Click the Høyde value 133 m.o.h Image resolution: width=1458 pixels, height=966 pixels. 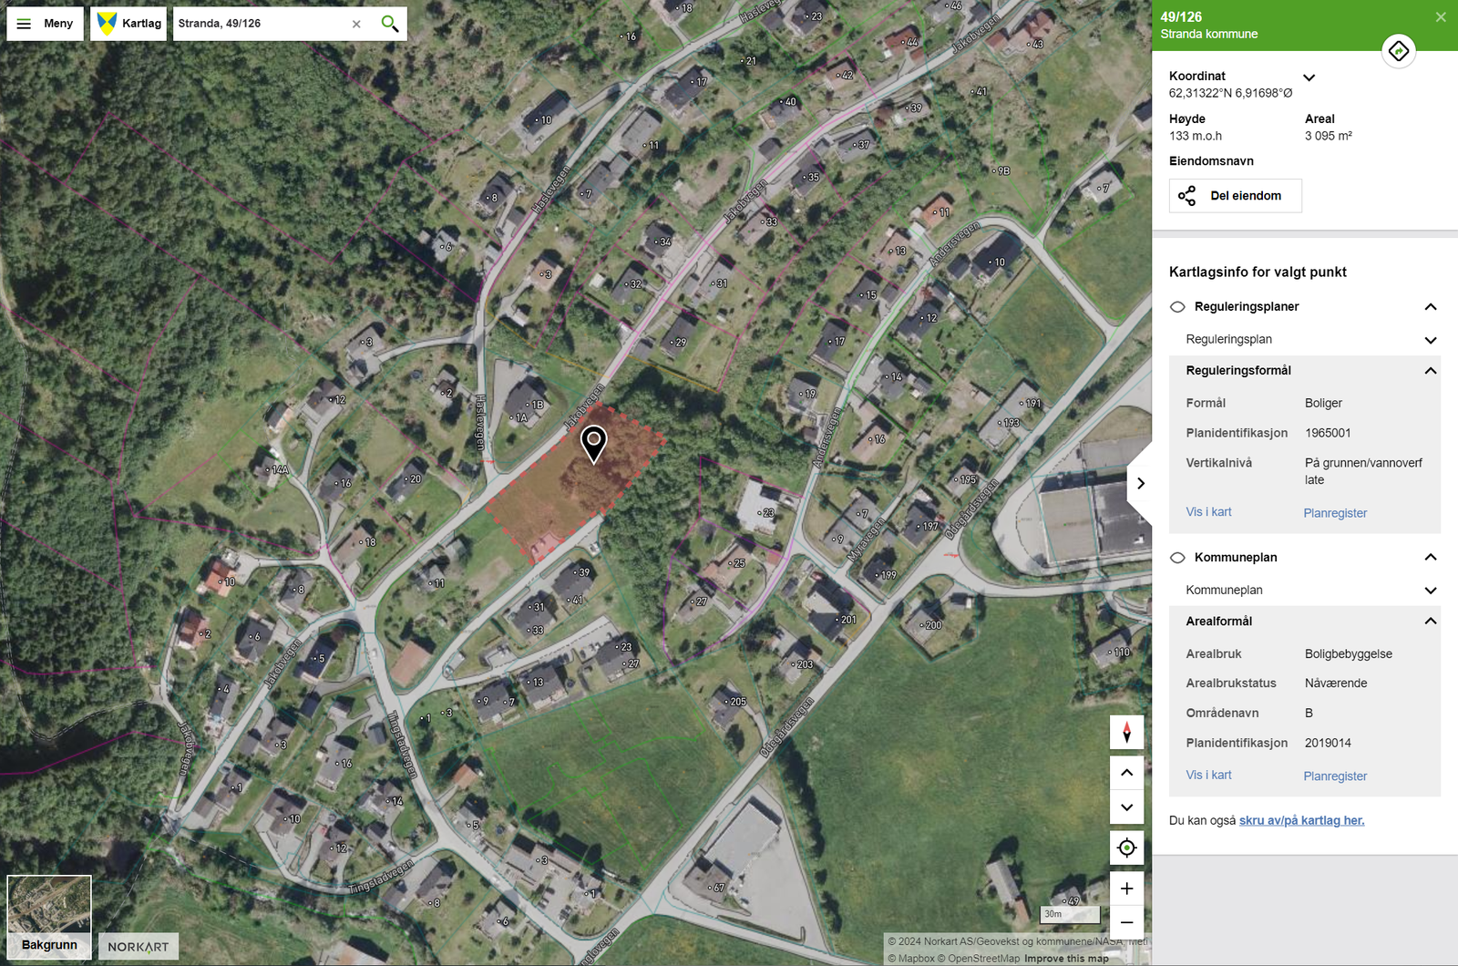(x=1196, y=136)
